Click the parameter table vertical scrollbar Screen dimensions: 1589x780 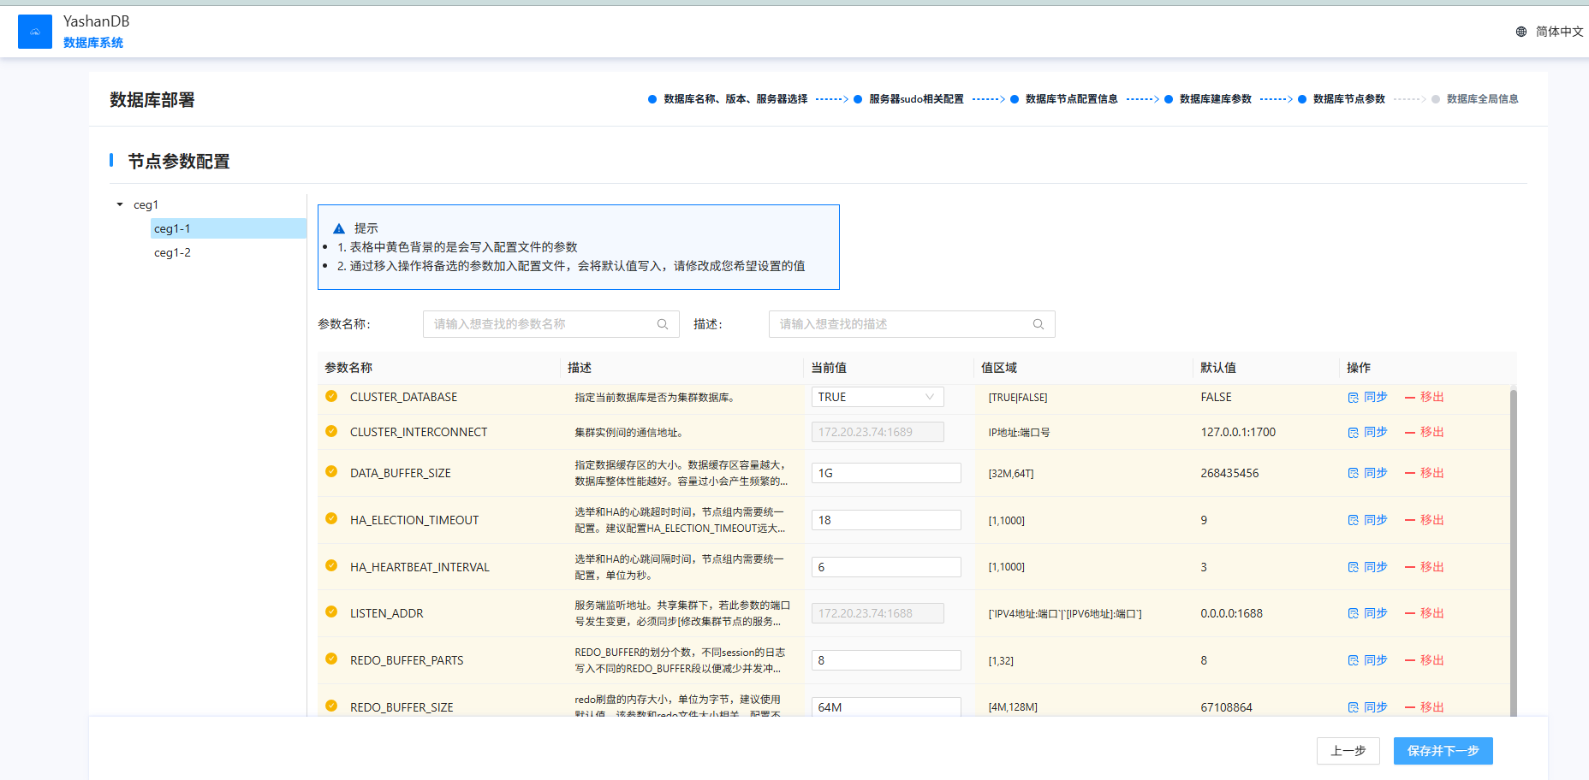1513,547
